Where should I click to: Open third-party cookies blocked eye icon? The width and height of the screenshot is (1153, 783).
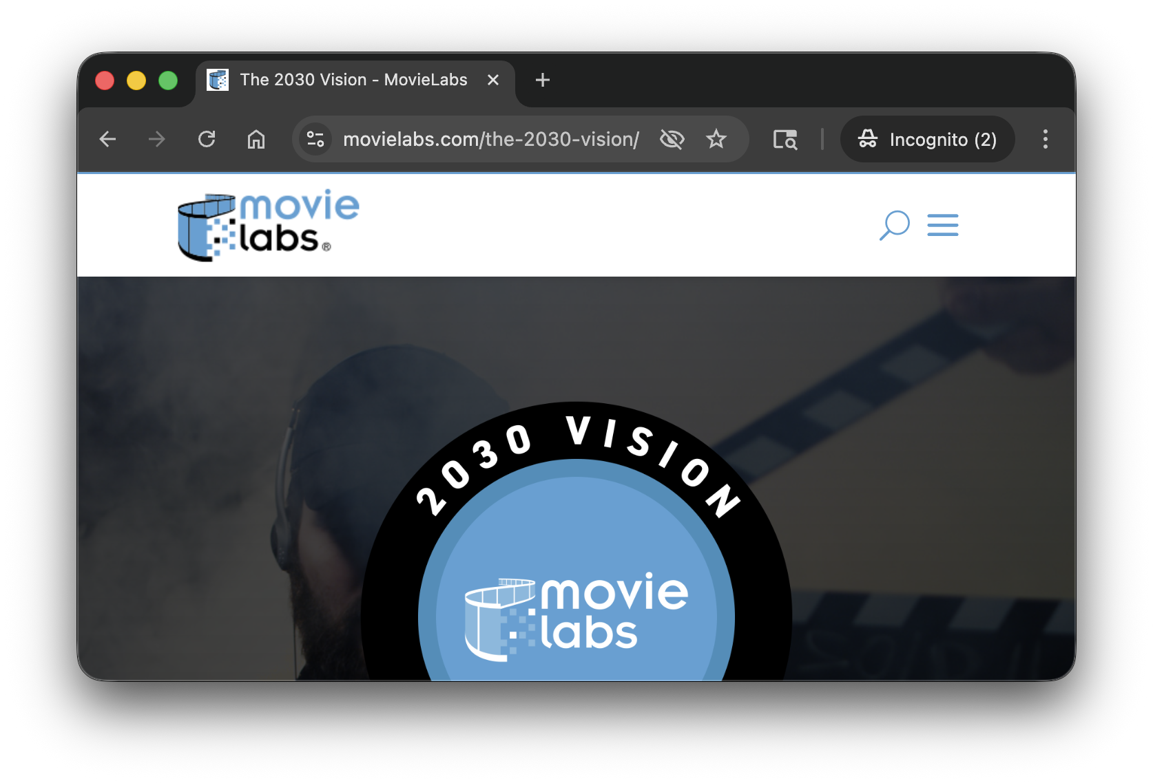click(672, 140)
